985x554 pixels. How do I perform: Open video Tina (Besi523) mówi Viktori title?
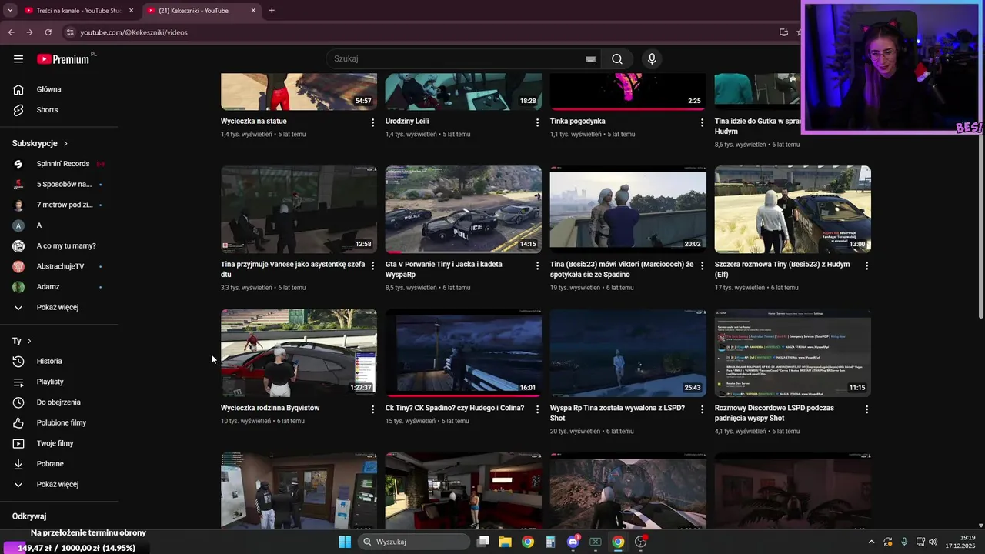tap(622, 269)
